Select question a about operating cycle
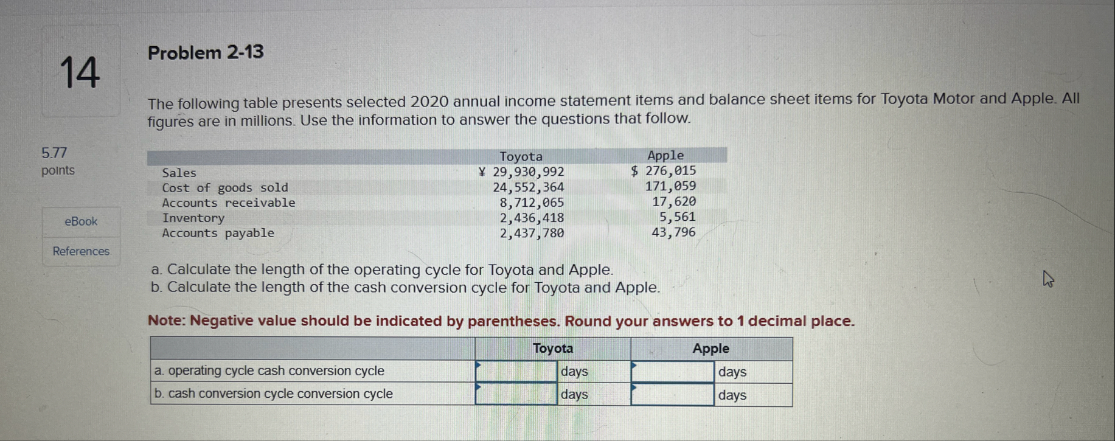 coord(382,269)
